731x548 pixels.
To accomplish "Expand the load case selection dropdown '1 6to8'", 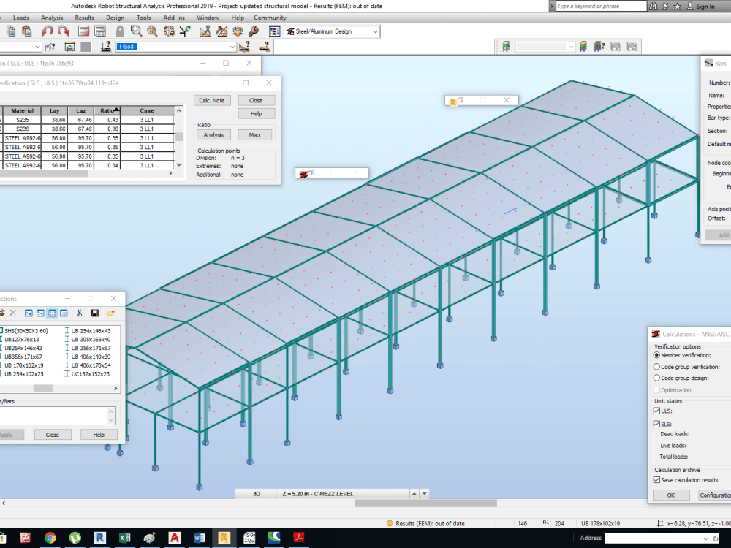I will coord(232,47).
